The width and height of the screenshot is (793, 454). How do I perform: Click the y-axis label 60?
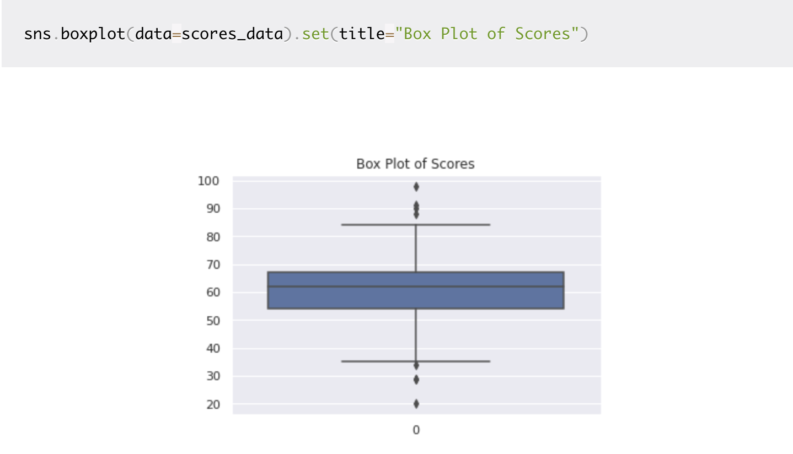pos(212,293)
